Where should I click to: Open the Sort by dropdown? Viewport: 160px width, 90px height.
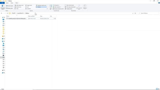(x=51, y=7)
